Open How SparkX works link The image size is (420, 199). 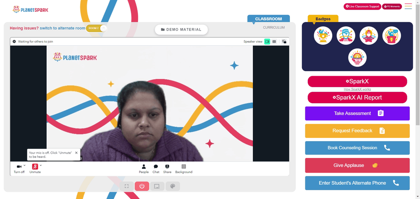click(x=357, y=89)
